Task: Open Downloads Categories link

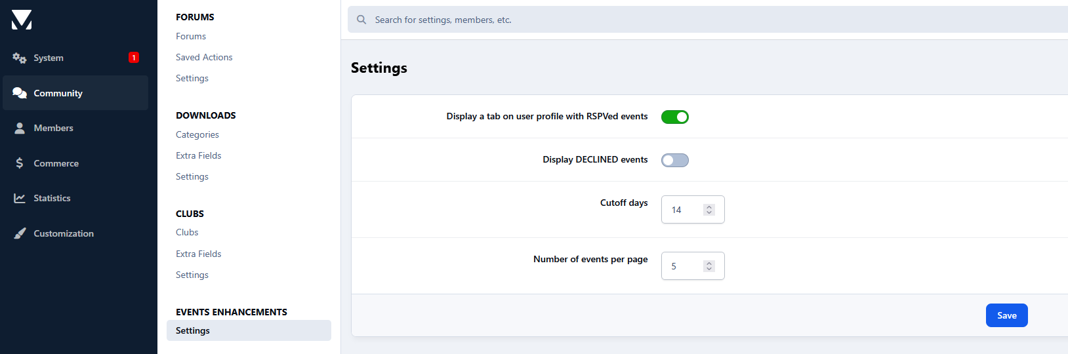Action: pyautogui.click(x=197, y=134)
